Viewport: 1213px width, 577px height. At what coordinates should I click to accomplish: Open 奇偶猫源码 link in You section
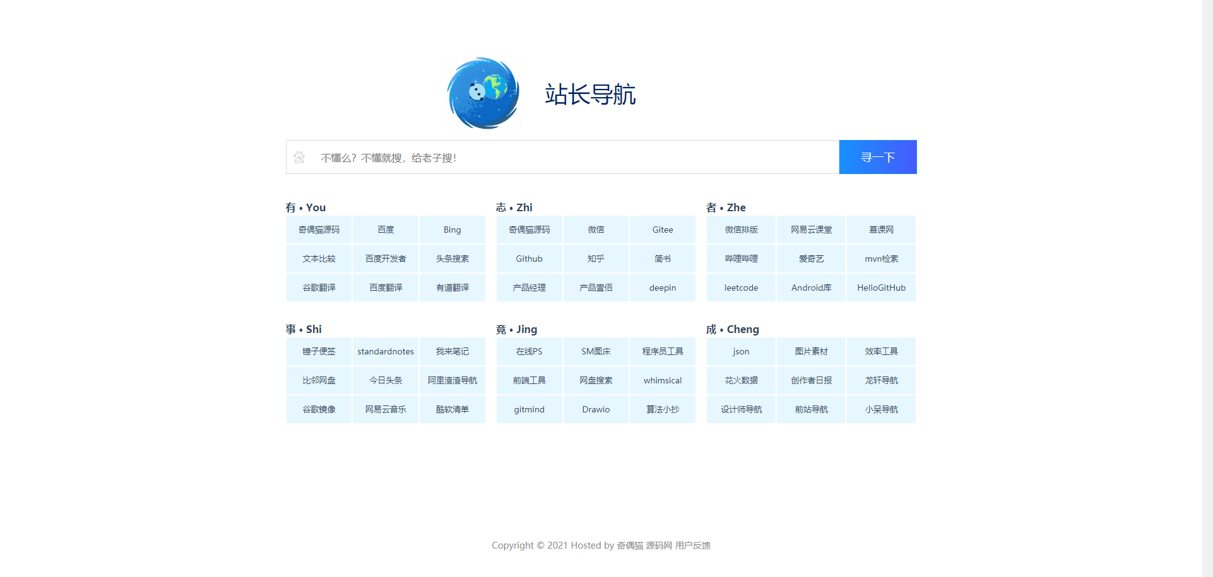319,230
